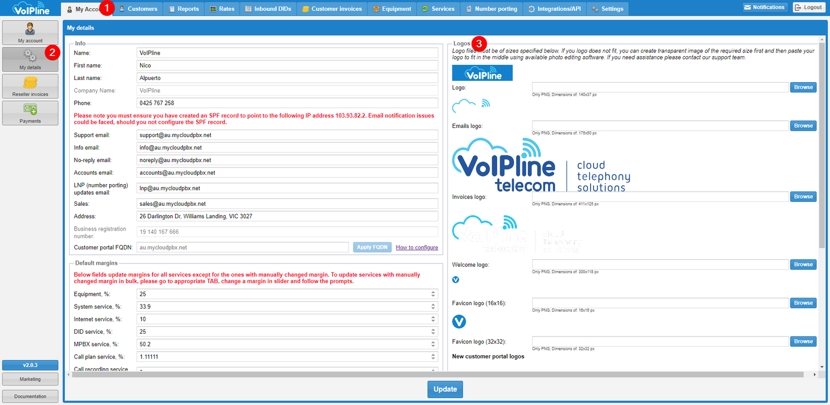
Task: Switch to the Reports tab
Action: pyautogui.click(x=184, y=9)
